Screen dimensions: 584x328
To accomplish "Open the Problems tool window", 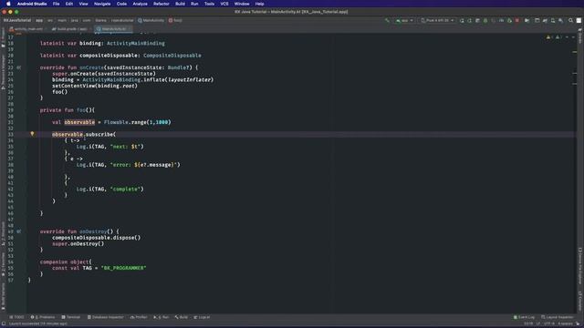I will 43,317.
